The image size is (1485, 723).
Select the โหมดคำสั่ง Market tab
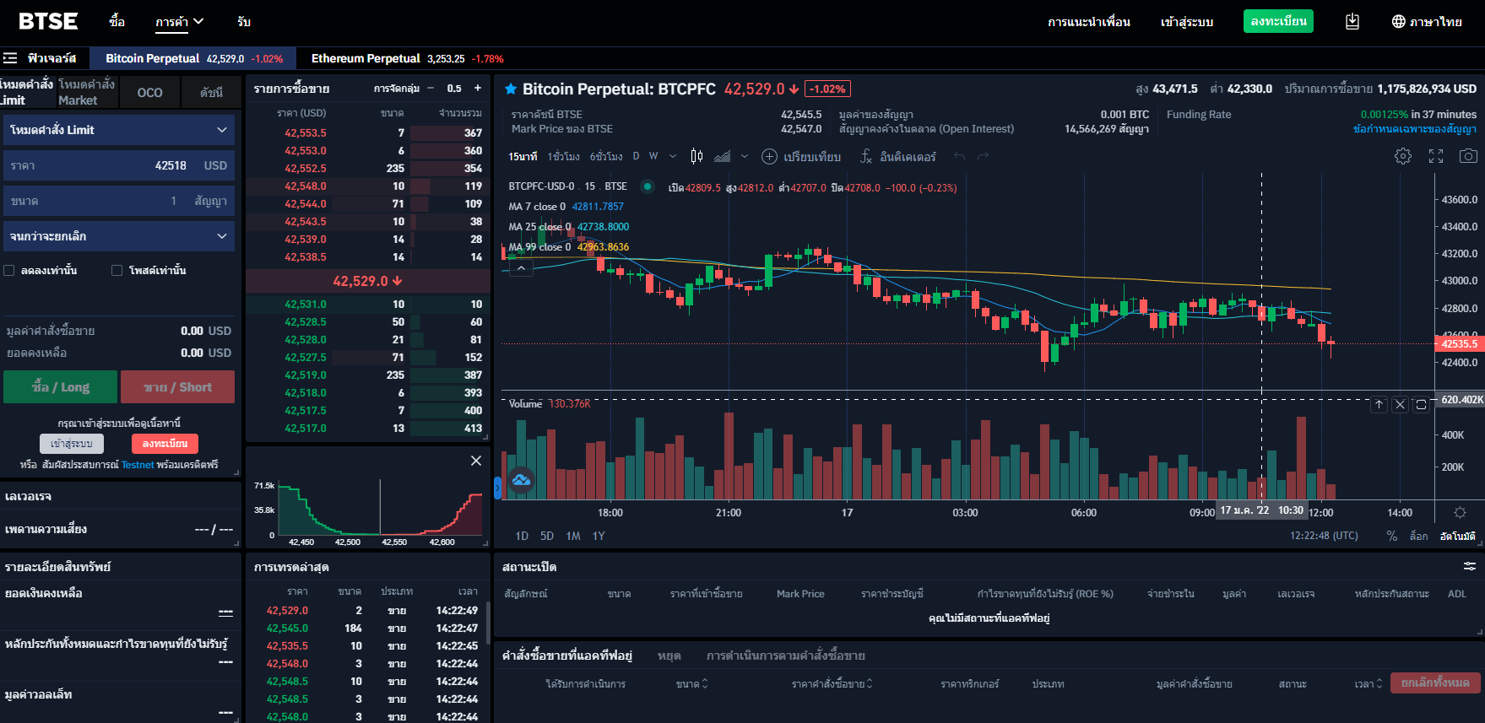click(87, 92)
